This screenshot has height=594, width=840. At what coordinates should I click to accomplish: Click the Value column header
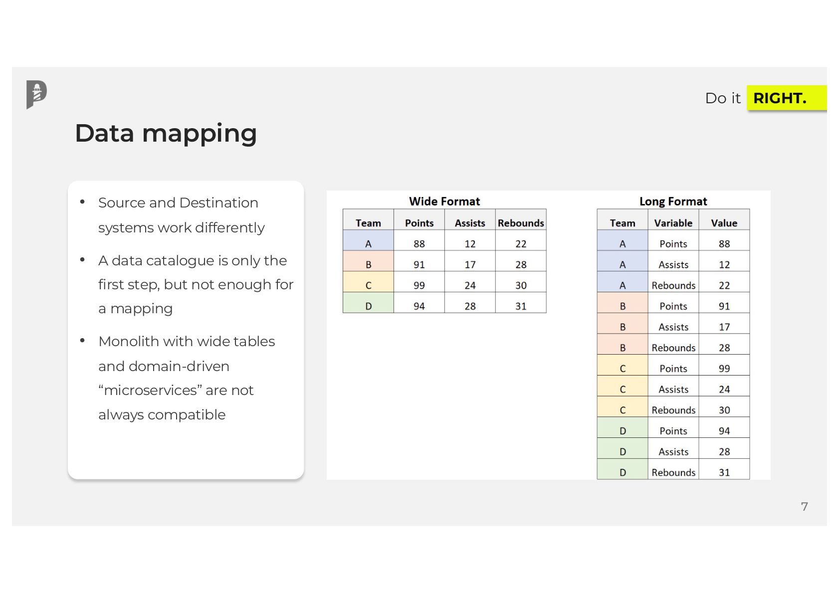(x=724, y=223)
